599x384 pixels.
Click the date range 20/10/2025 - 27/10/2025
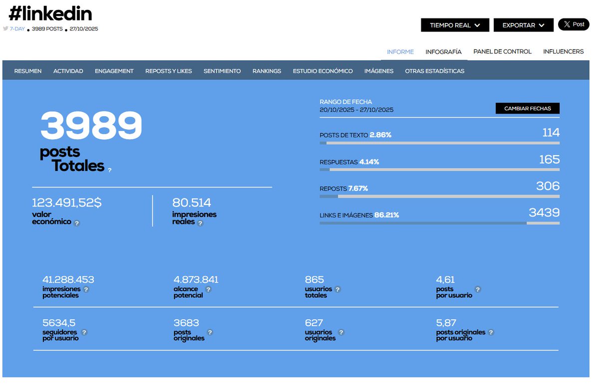click(x=356, y=110)
